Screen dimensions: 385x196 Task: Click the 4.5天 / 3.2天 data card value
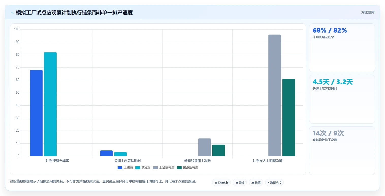[333, 82]
